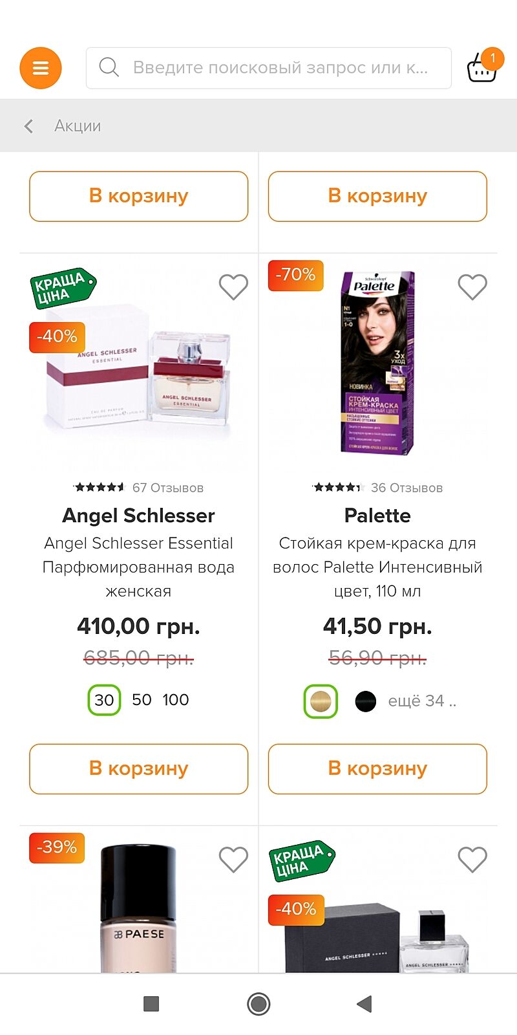Favorite the black Angel Schlesser perfume set
Screen dimensions: 517x1035
[x=472, y=860]
